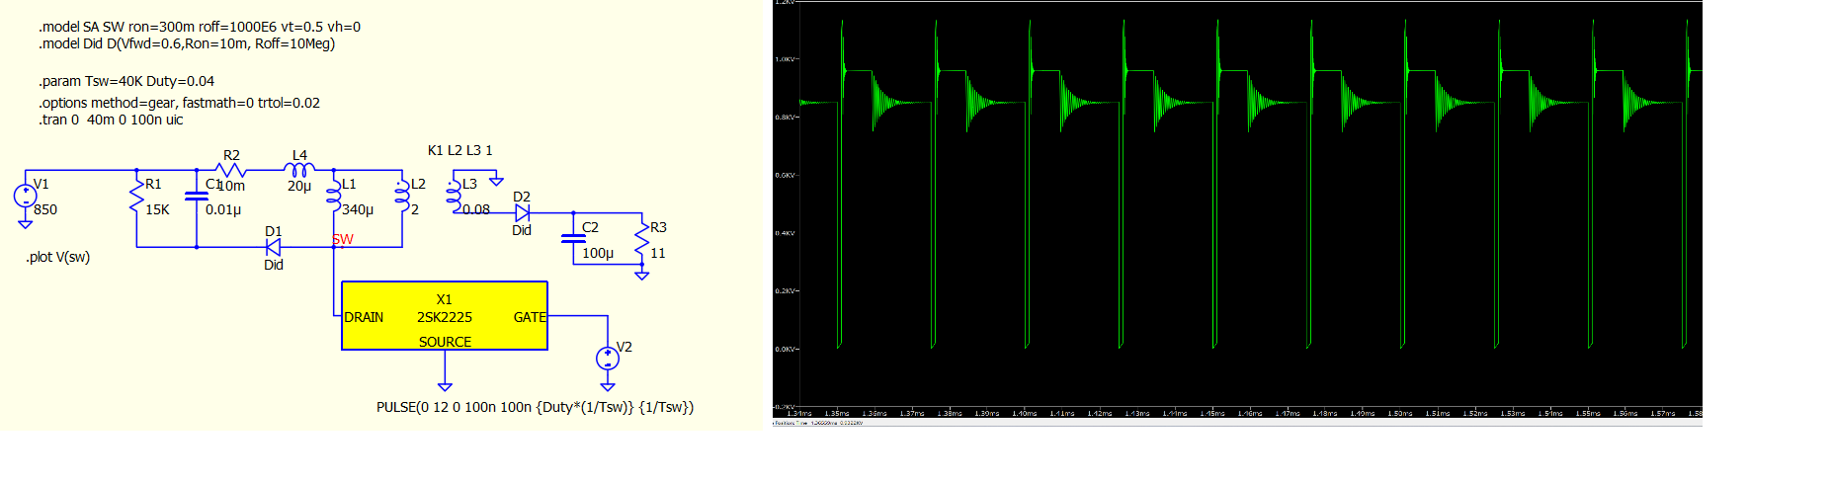The width and height of the screenshot is (1832, 482).
Task: Select the .model SA SW directive line
Action: (x=200, y=27)
